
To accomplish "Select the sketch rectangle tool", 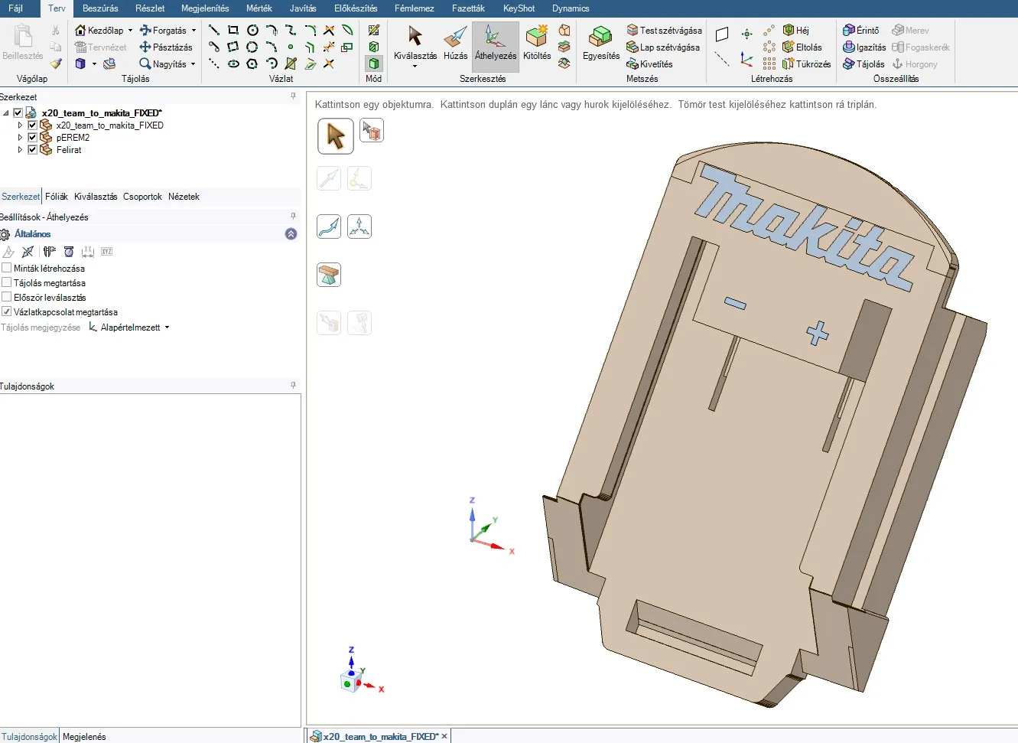I will pyautogui.click(x=233, y=31).
